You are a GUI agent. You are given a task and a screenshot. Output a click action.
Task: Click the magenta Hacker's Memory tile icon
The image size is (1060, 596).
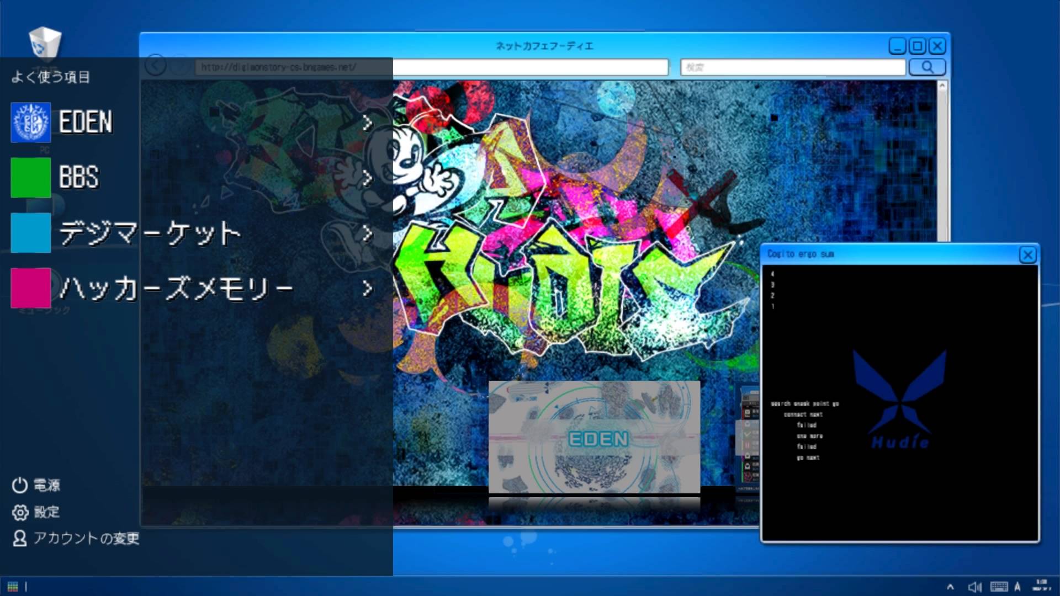coord(31,288)
